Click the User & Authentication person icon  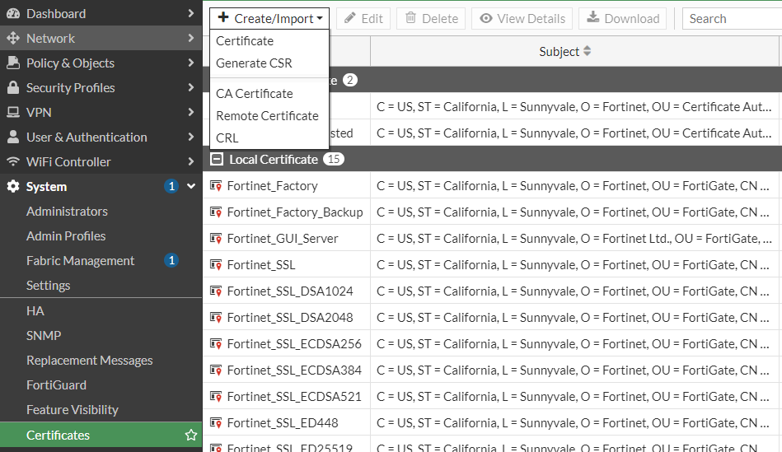click(x=12, y=137)
